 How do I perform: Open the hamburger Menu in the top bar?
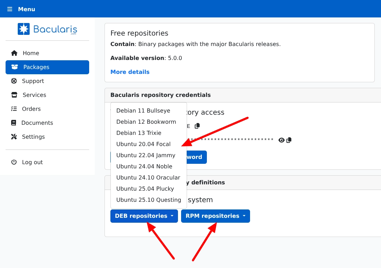click(9, 9)
